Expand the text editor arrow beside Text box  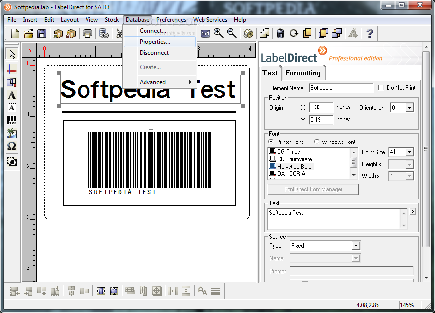[x=413, y=212]
